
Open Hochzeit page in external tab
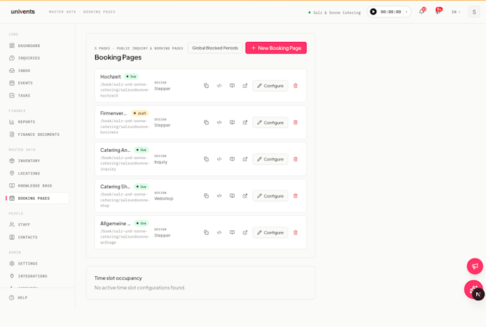(x=245, y=86)
